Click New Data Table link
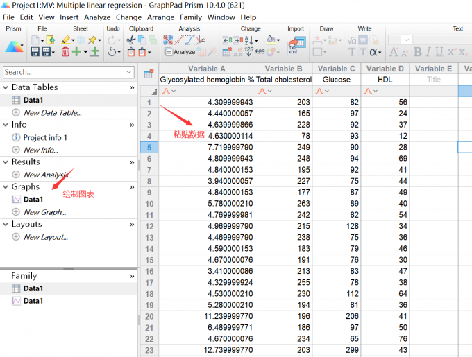Viewport: 472px width, 357px height. [x=53, y=113]
